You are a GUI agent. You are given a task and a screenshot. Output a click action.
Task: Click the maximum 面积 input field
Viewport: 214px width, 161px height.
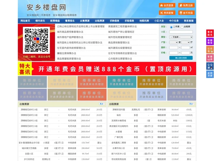(x=185, y=47)
